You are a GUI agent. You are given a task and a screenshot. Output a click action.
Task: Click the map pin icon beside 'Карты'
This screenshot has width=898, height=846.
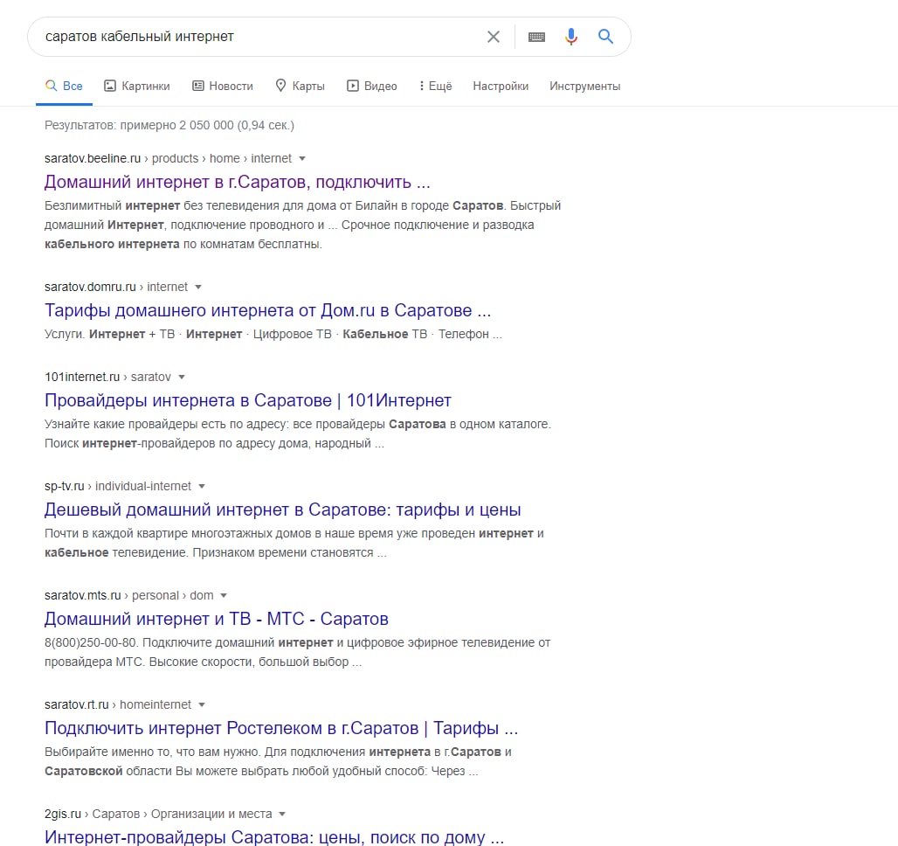[x=280, y=86]
